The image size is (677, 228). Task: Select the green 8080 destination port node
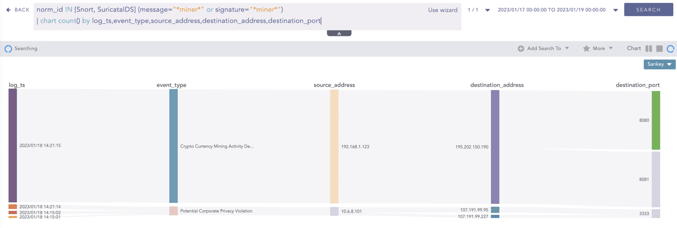tap(656, 120)
